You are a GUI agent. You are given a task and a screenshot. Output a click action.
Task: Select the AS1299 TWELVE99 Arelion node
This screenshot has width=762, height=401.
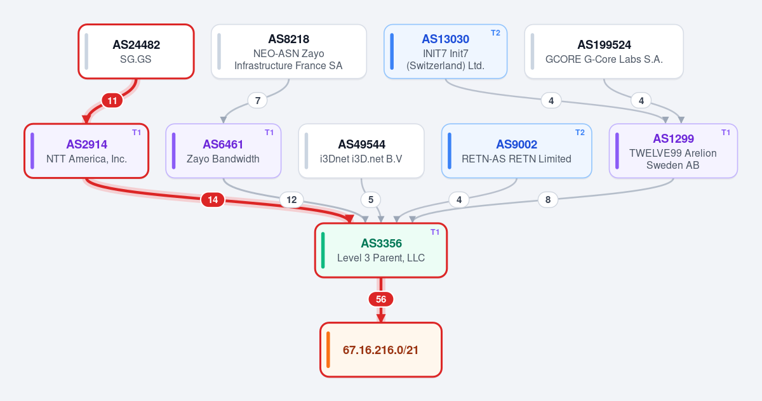point(673,151)
